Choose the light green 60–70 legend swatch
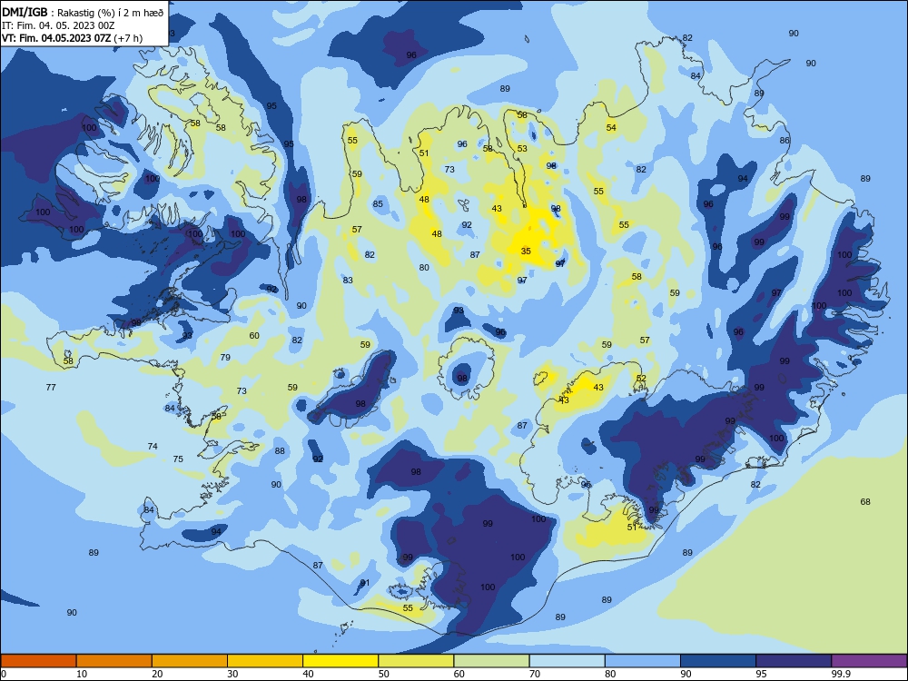Image resolution: width=908 pixels, height=681 pixels. tap(491, 661)
